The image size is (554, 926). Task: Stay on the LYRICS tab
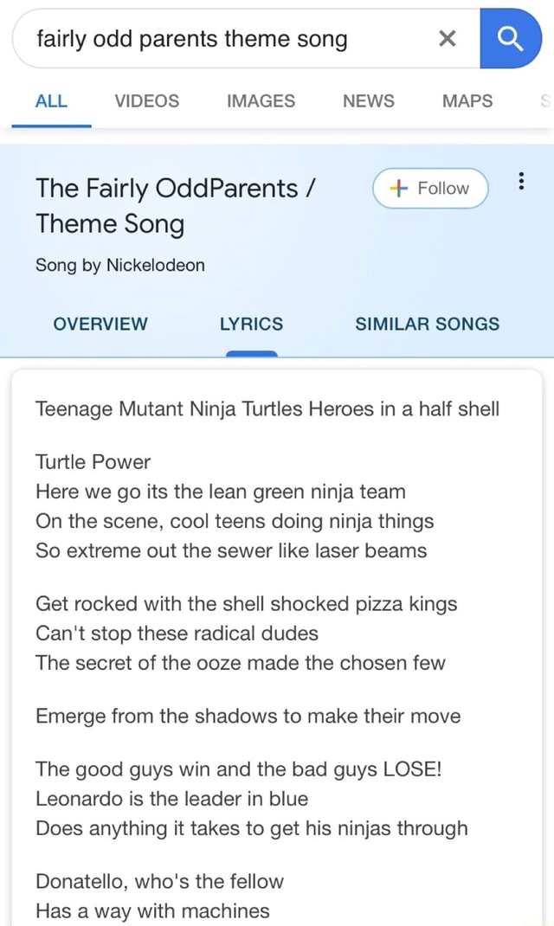coord(251,324)
